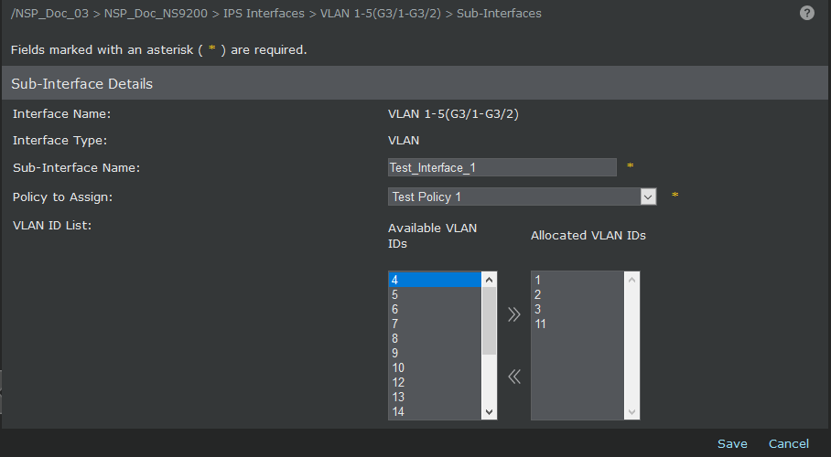
Task: Select VLAN ID 14 in Available list
Action: click(x=435, y=411)
